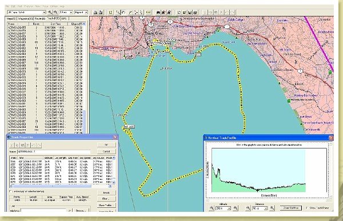The height and width of the screenshot is (221, 343).
Task: Click the Show Profile... button
Action: [106, 205]
